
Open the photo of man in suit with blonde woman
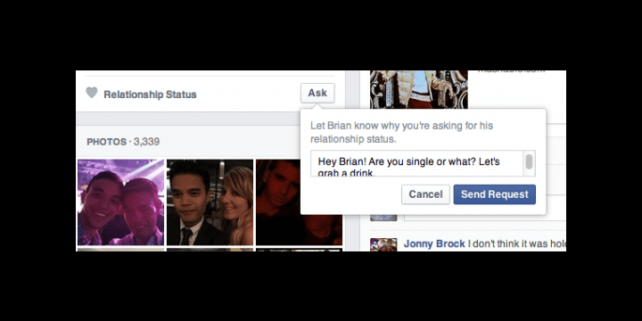click(210, 202)
